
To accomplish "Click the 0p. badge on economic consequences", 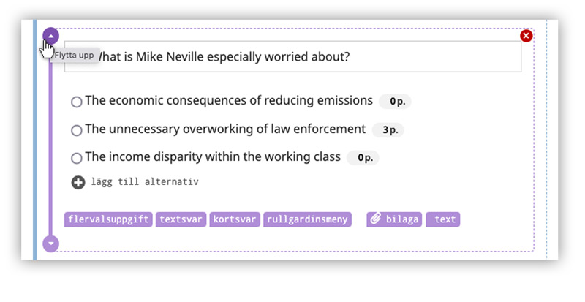I will tap(396, 102).
